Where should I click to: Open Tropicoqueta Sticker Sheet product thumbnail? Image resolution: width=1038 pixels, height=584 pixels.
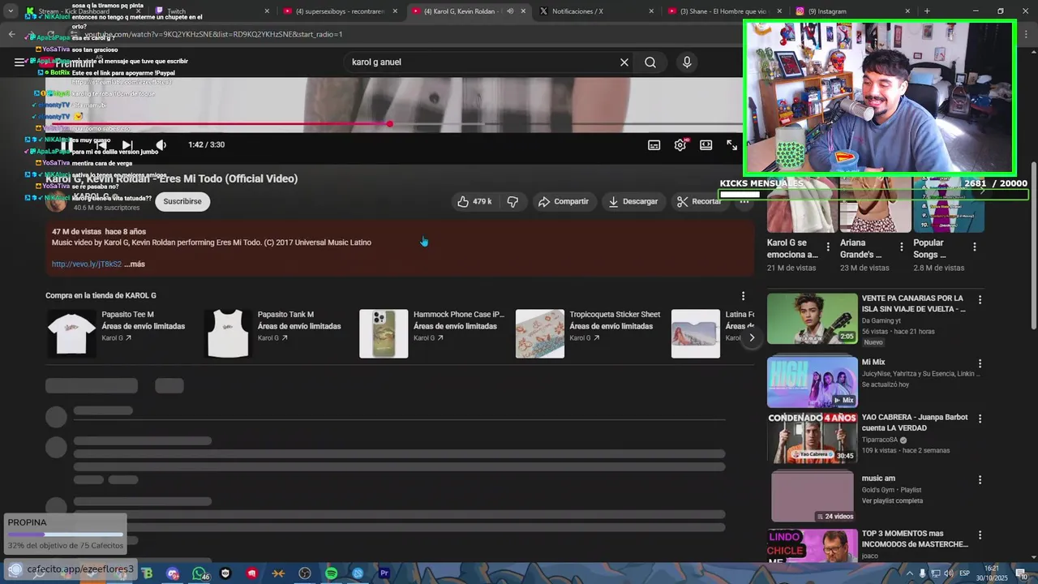[x=540, y=333]
